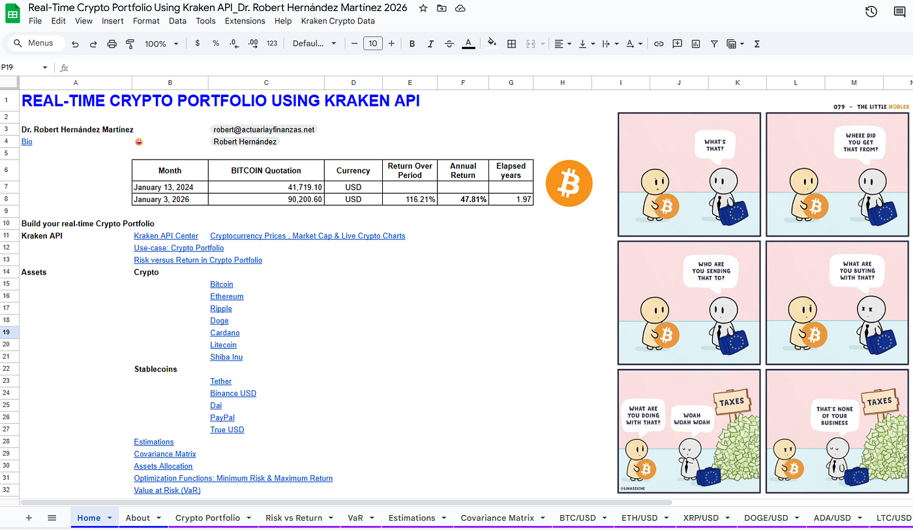Switch to Risk vs Return sheet tab
This screenshot has height=530, width=913.
[294, 518]
